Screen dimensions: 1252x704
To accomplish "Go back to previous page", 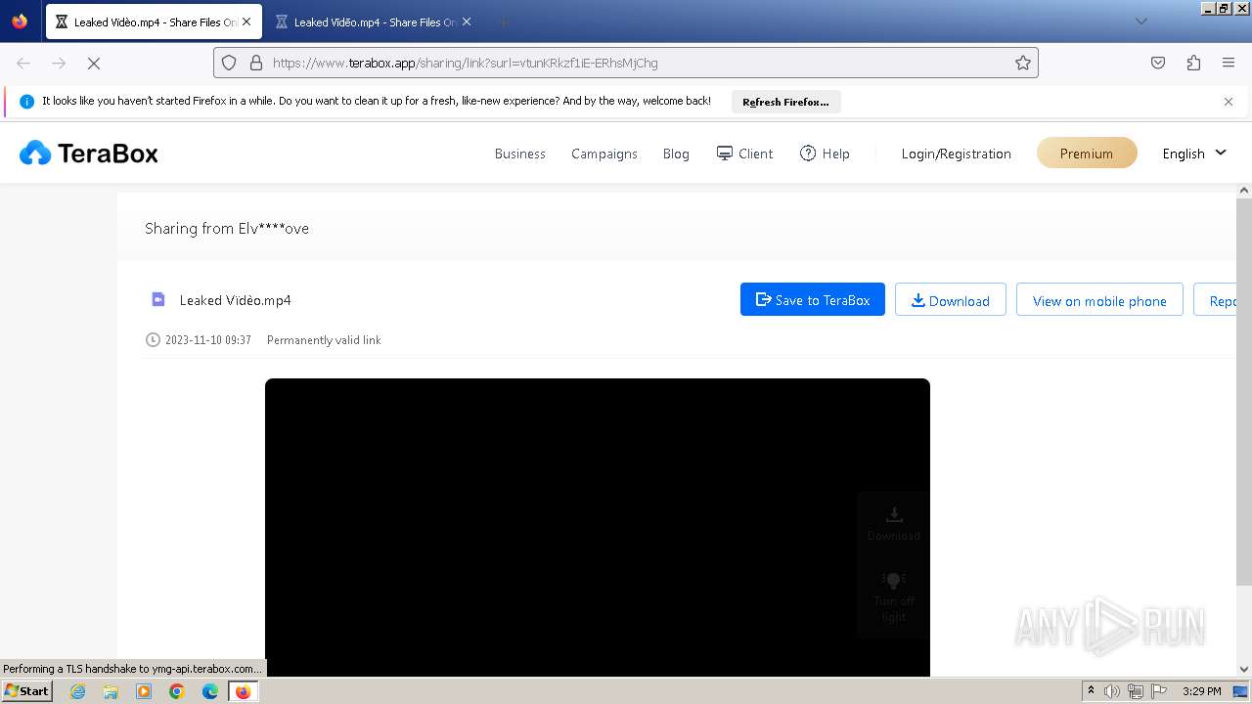I will point(23,63).
